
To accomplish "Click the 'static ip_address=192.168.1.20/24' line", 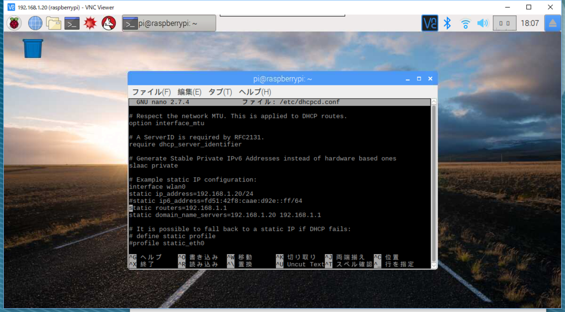I will tap(191, 194).
